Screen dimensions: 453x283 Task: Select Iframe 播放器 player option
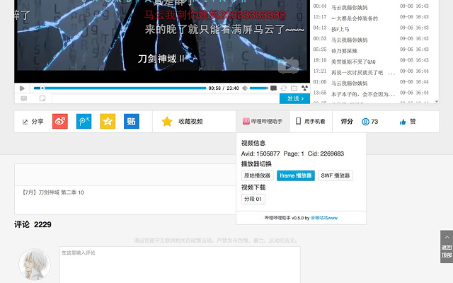295,175
